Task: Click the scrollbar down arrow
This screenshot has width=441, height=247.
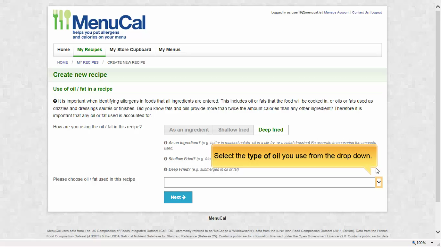Action: point(438,232)
